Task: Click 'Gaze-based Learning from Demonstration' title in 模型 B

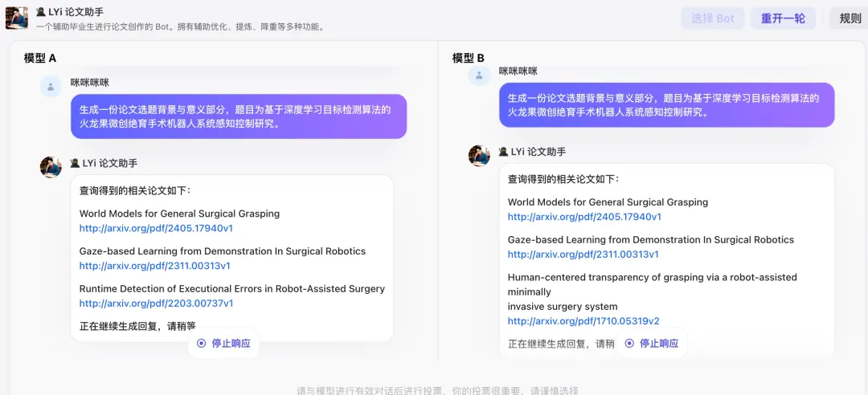Action: 651,239
